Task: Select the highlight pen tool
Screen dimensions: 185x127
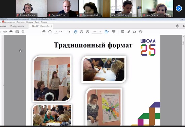Action: pyautogui.click(x=129, y=32)
